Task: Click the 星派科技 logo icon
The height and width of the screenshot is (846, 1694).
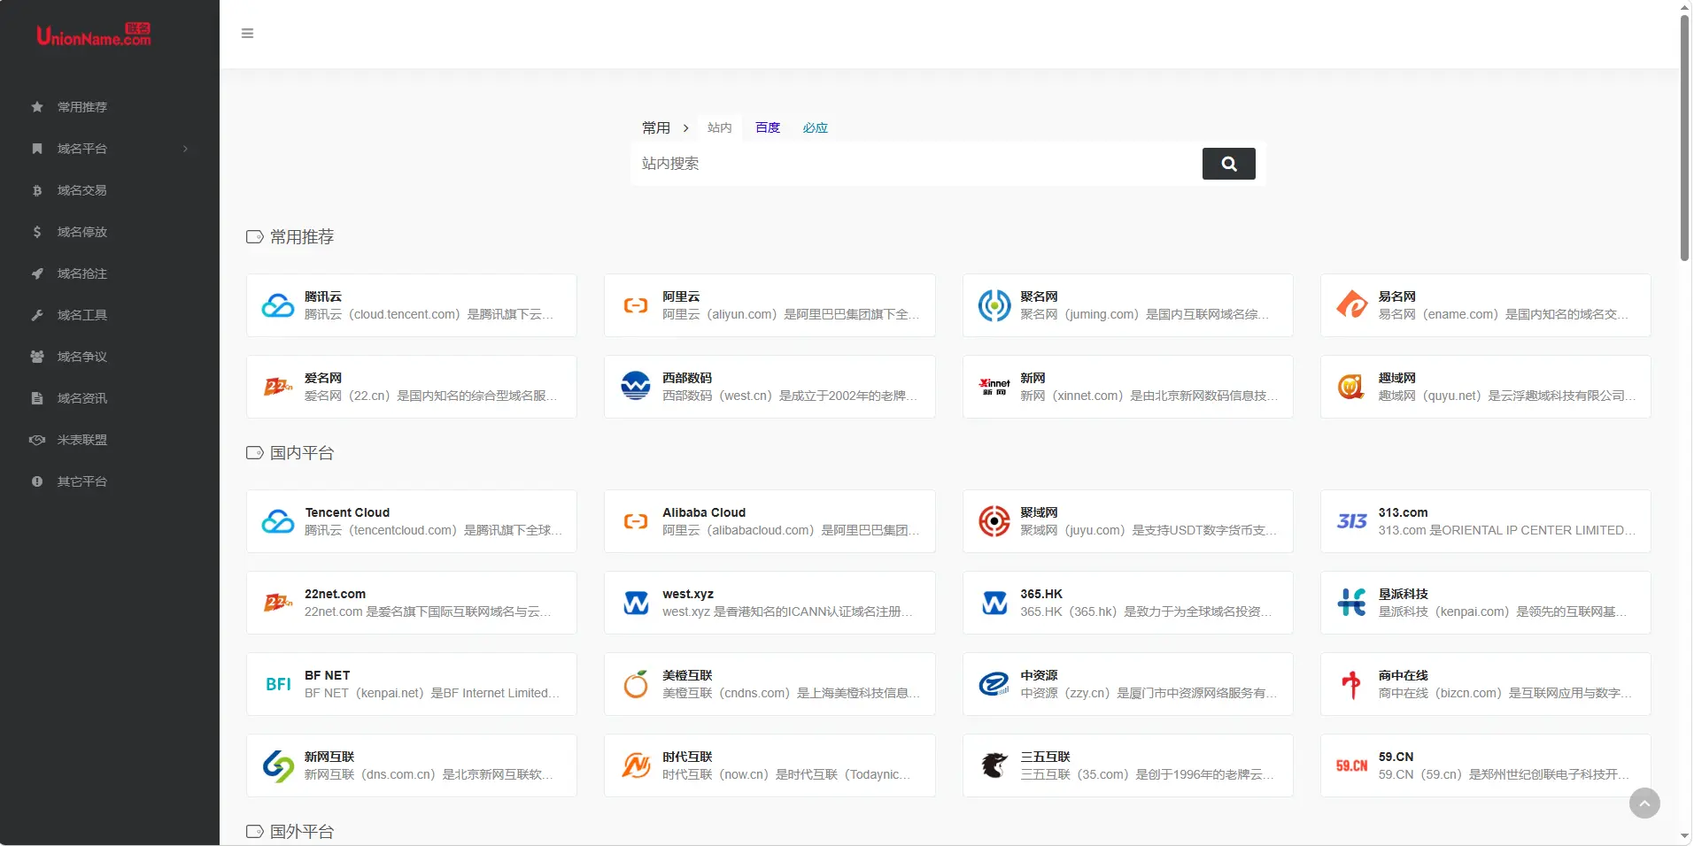Action: (x=1352, y=603)
